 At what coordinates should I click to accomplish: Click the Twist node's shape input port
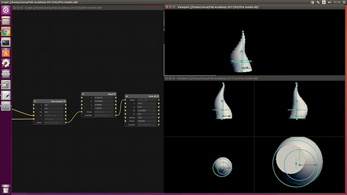(x=125, y=100)
